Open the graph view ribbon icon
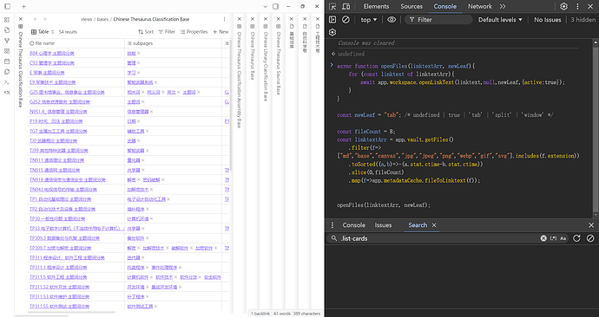 pos(7,41)
